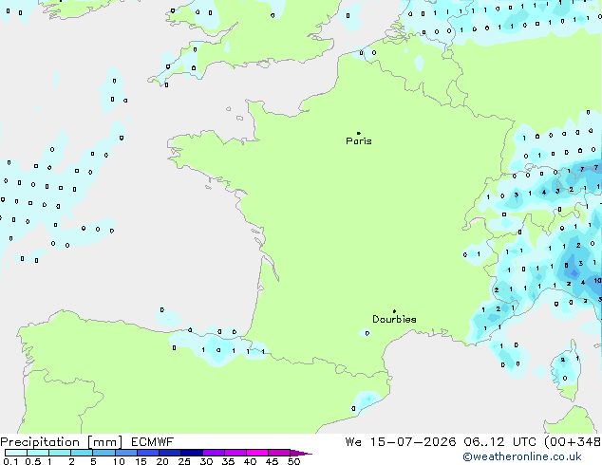Viewport: 602px width, 465px height.
Task: Pick the legend swatch between 2 and 5
Action: coord(82,453)
